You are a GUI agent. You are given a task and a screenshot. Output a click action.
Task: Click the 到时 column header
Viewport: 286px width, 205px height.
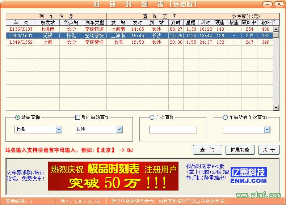[176, 22]
